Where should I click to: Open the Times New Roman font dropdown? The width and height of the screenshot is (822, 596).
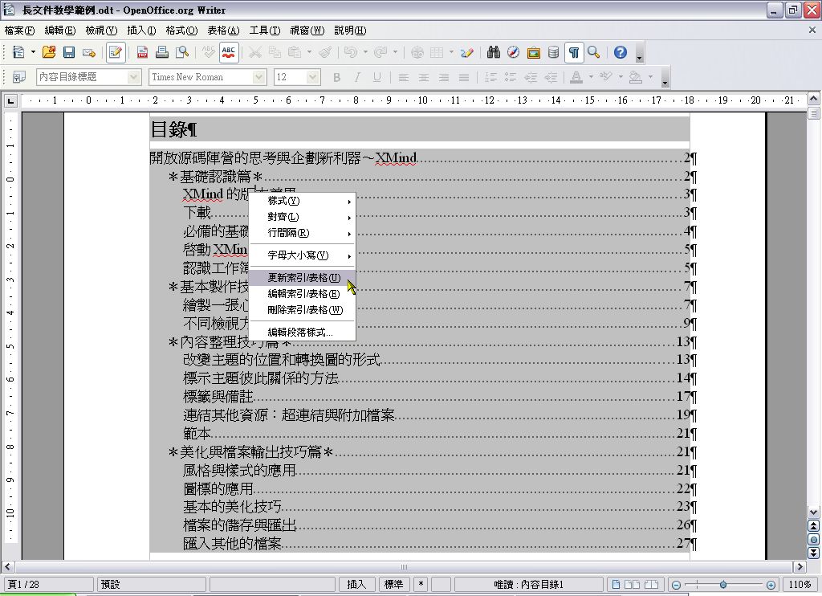[x=259, y=77]
